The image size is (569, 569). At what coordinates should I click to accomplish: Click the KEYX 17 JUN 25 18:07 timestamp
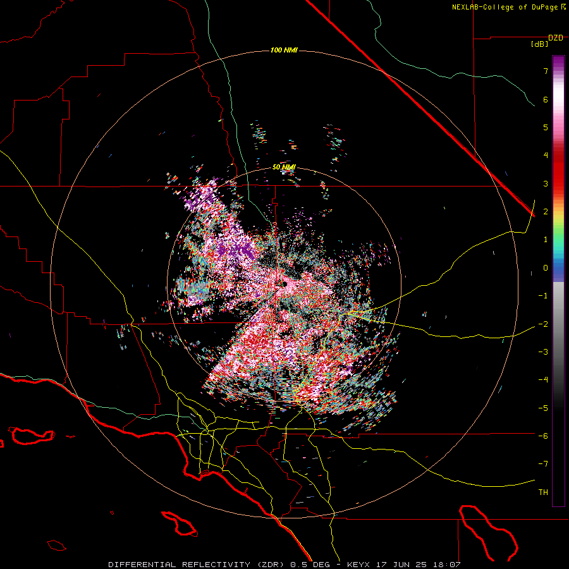coord(404,565)
